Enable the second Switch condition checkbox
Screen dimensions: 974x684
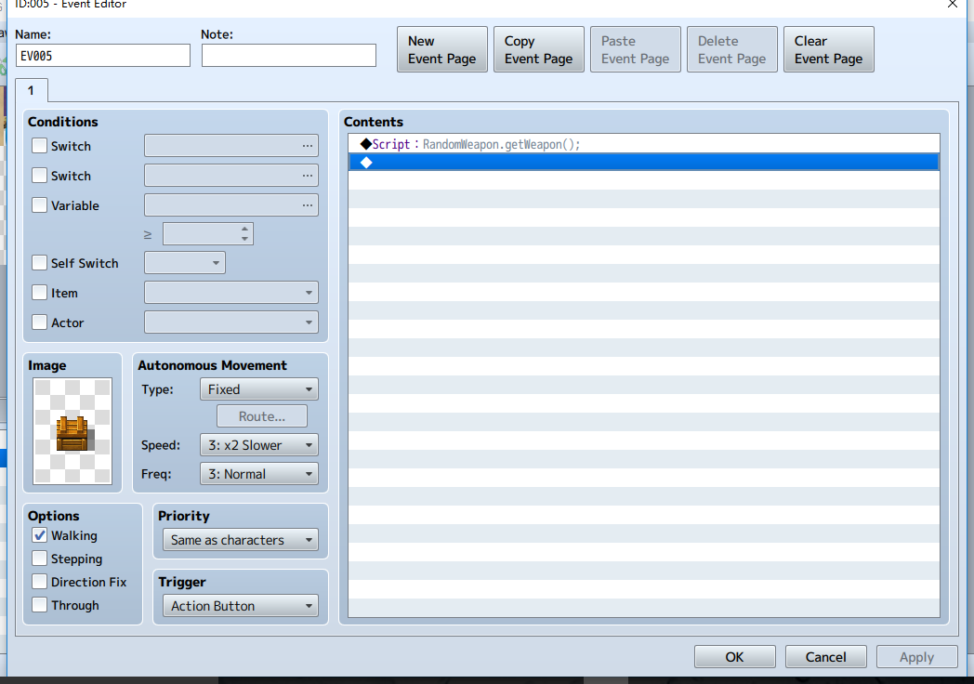pyautogui.click(x=39, y=176)
